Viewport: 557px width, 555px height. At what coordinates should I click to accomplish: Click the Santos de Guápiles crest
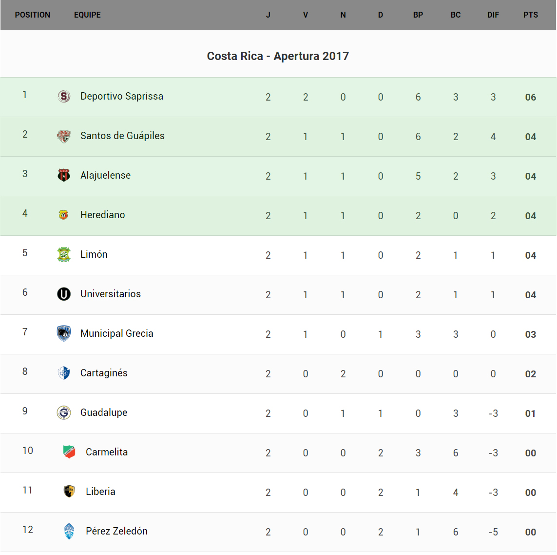pyautogui.click(x=64, y=136)
